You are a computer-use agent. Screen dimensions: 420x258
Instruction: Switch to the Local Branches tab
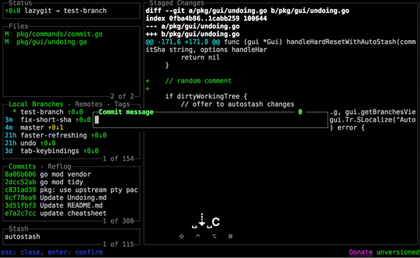pyautogui.click(x=36, y=104)
